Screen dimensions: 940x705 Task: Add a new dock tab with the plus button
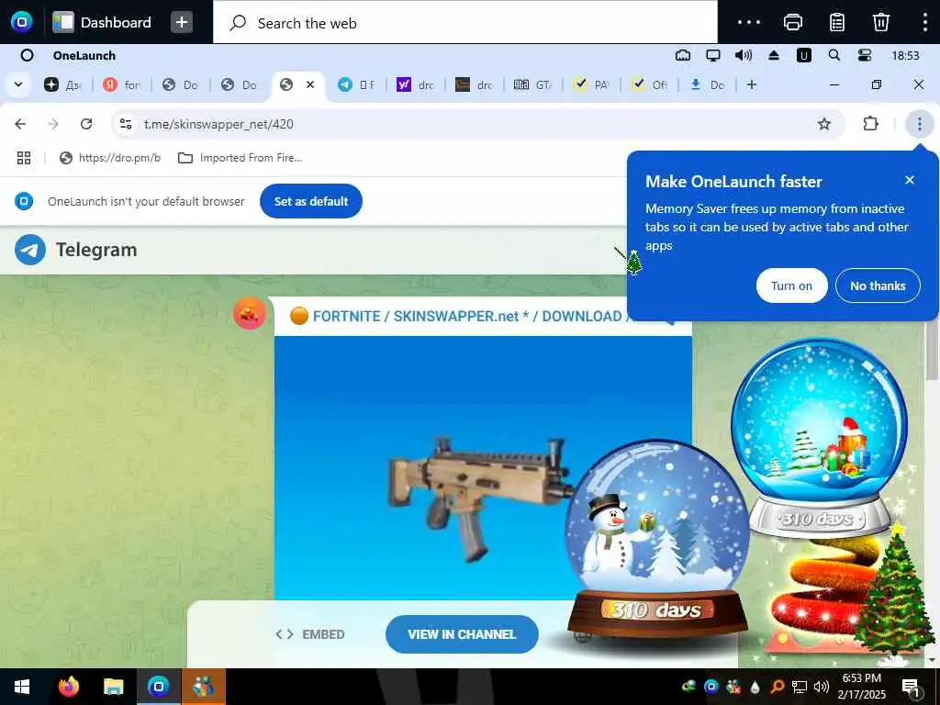pos(182,22)
